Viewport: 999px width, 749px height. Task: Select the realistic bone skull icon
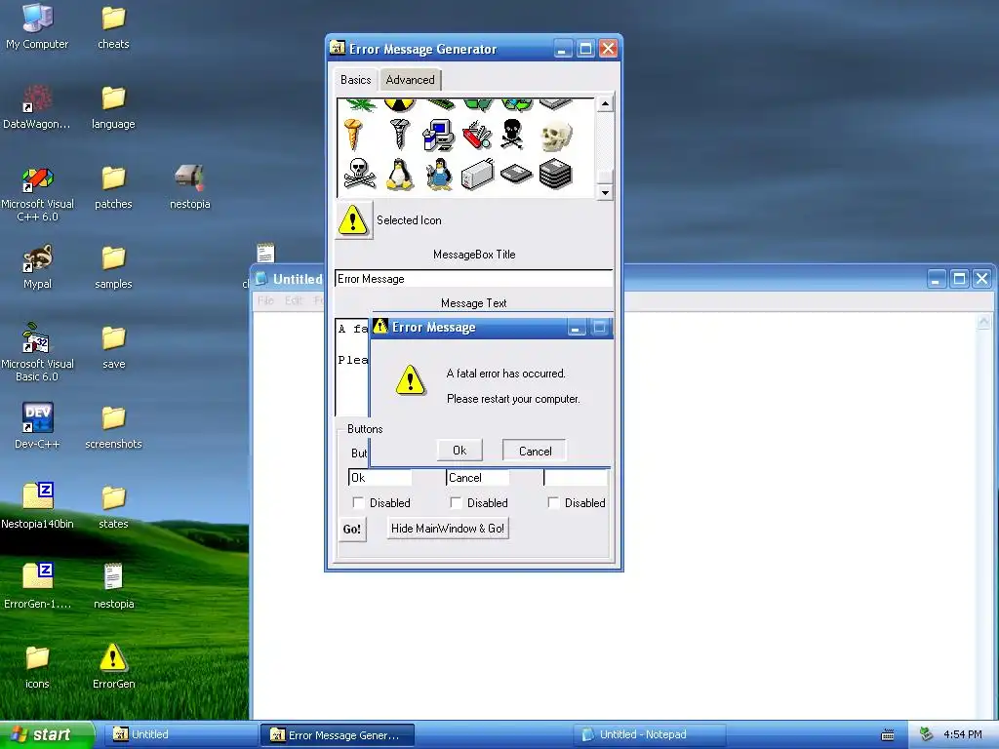[x=556, y=135]
